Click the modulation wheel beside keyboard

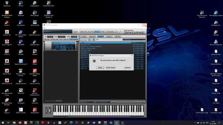49,110
